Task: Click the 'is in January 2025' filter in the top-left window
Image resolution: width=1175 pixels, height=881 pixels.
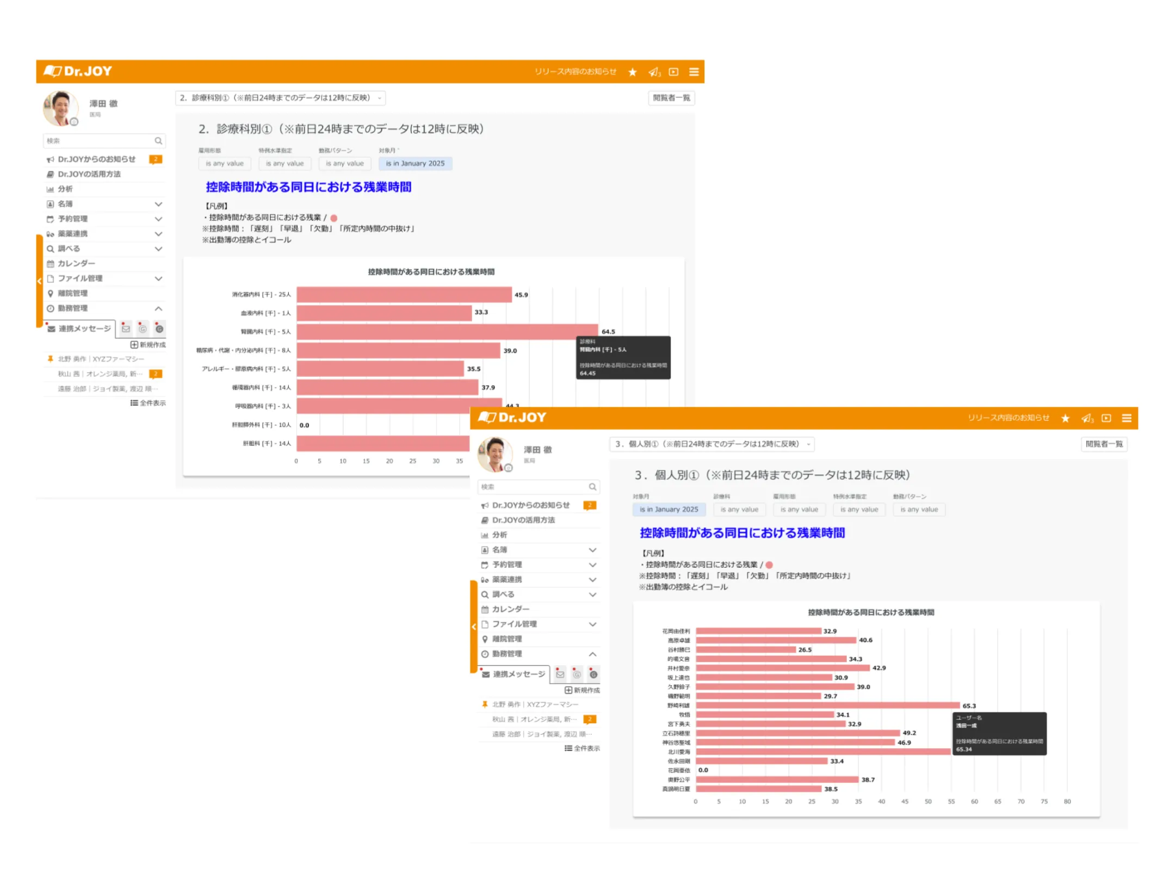Action: coord(415,163)
